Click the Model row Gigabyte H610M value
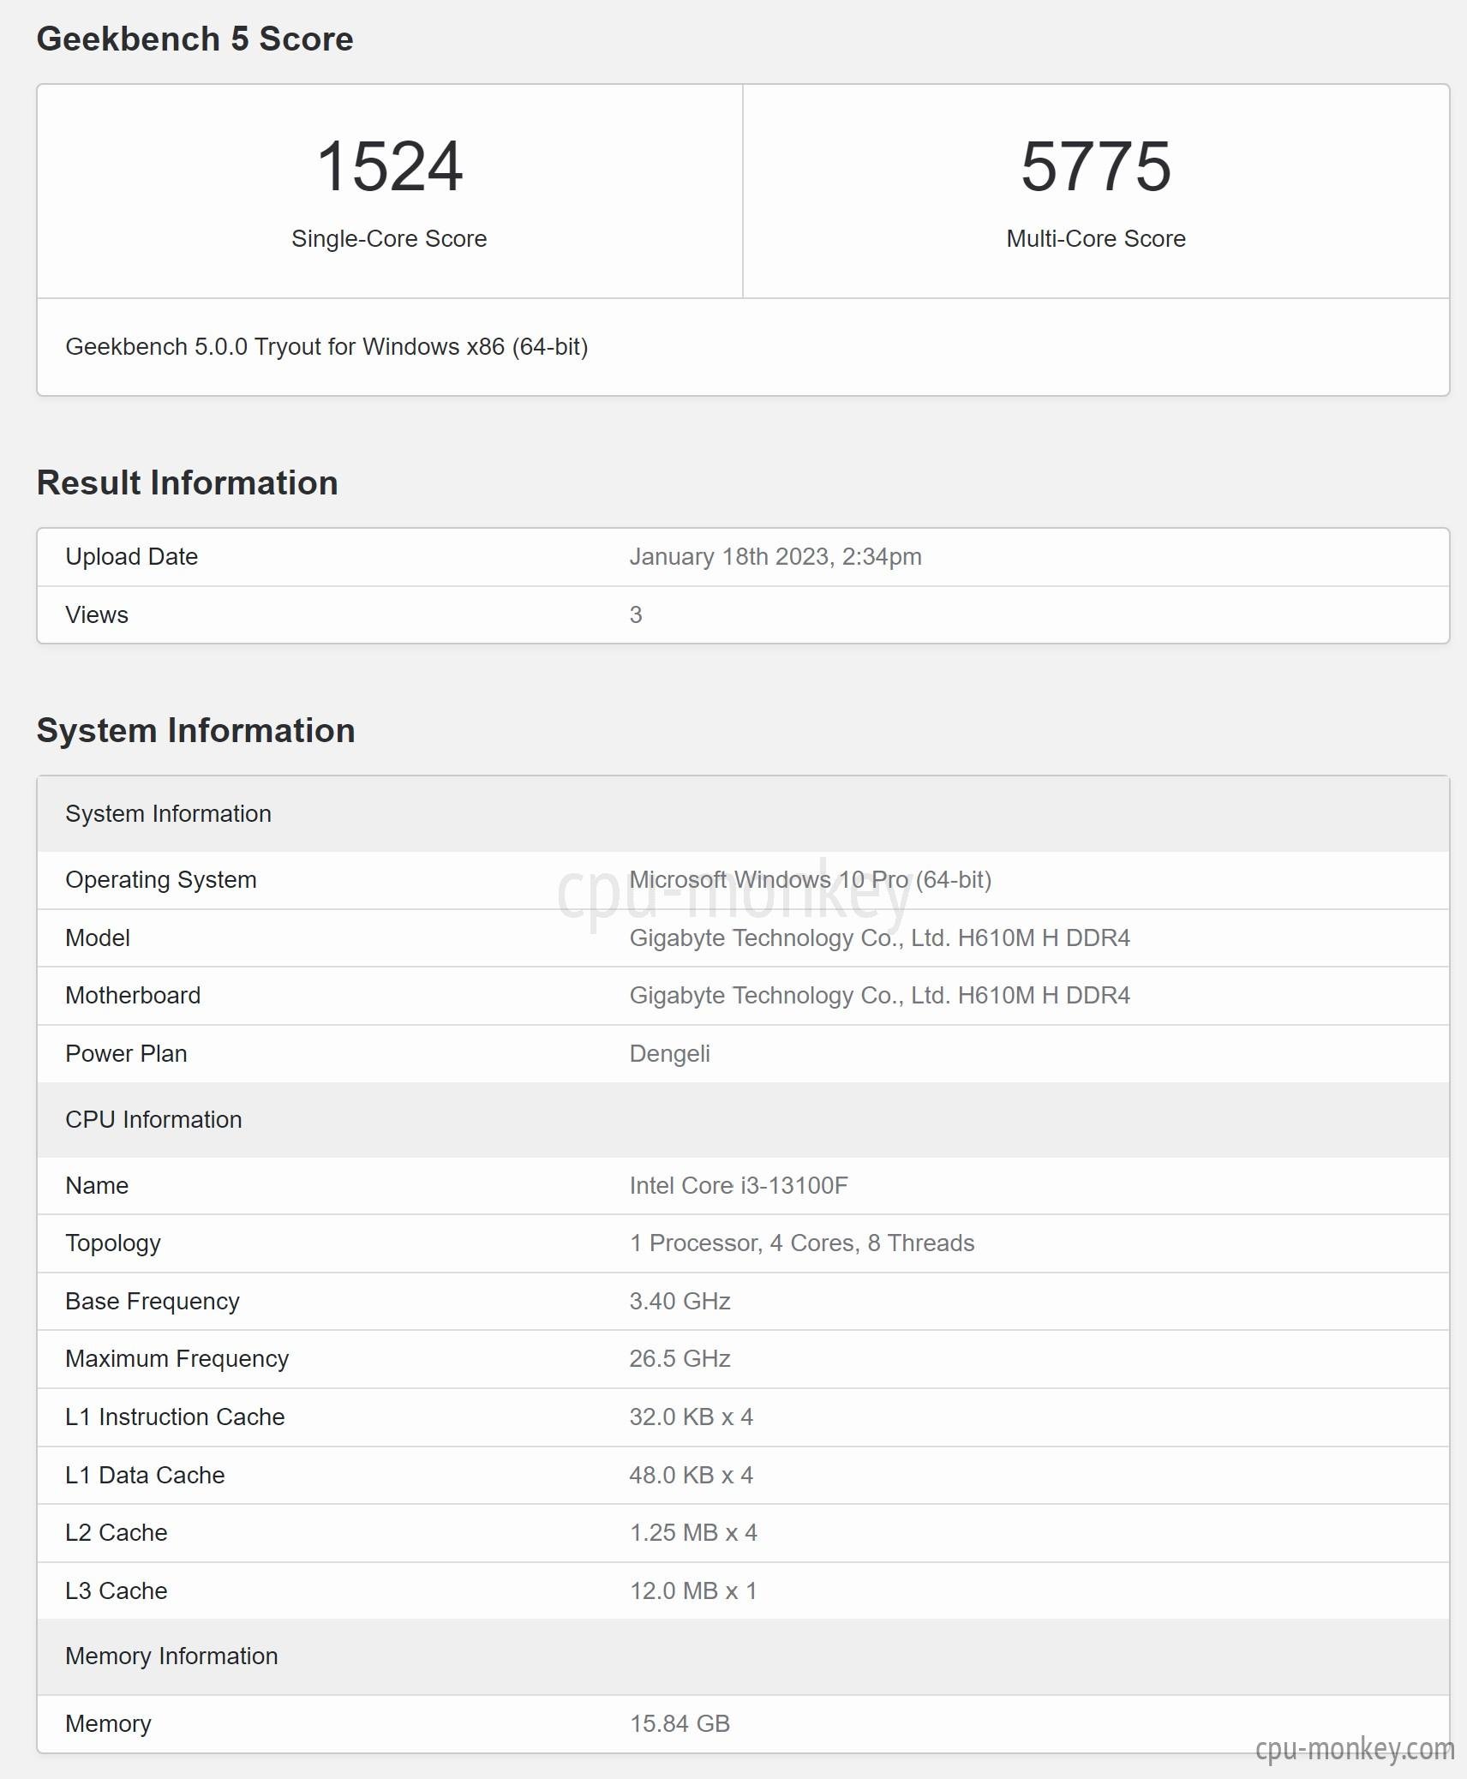This screenshot has height=1779, width=1467. point(880,938)
